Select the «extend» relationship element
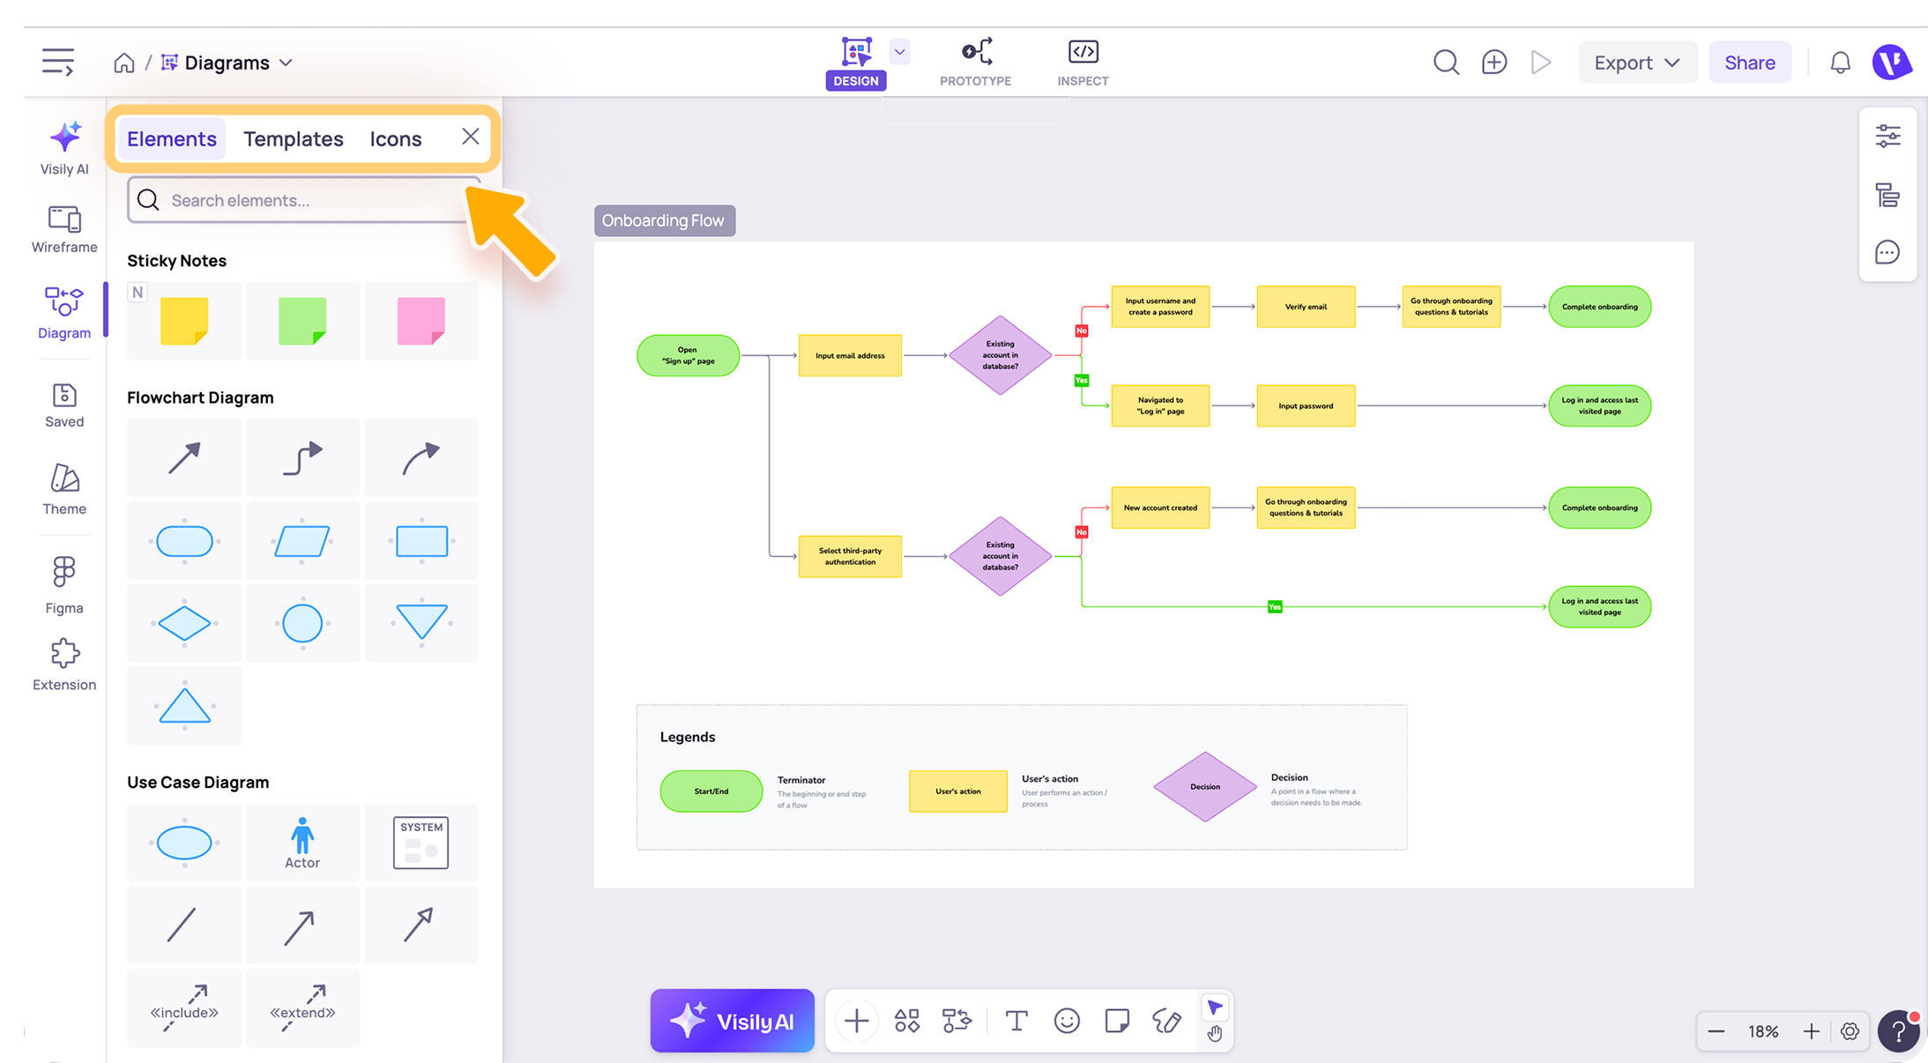 click(x=302, y=1007)
